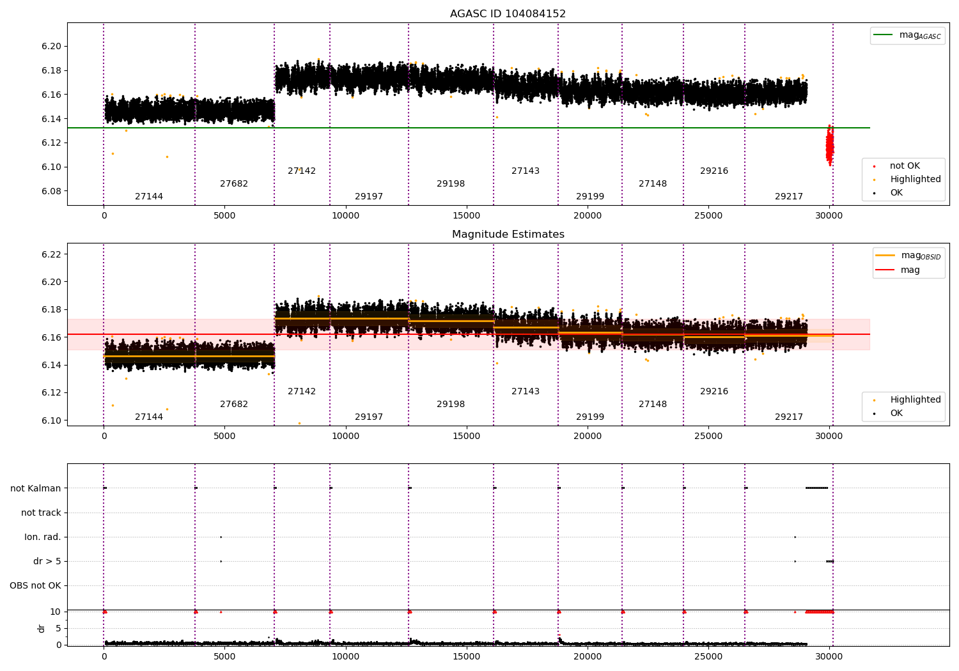This screenshot has width=959, height=671.
Task: Select the mag AGASC legend entry
Action: tap(907, 36)
